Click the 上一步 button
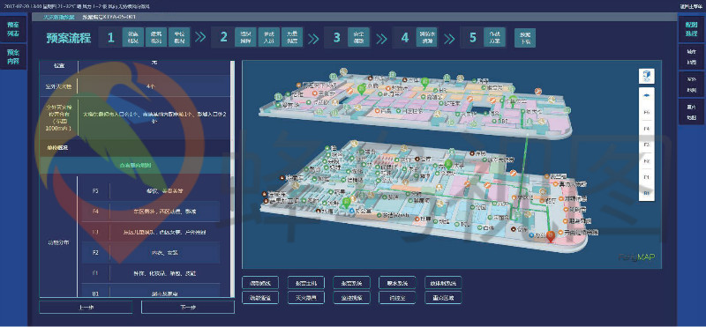706x327 pixels. coord(86,308)
